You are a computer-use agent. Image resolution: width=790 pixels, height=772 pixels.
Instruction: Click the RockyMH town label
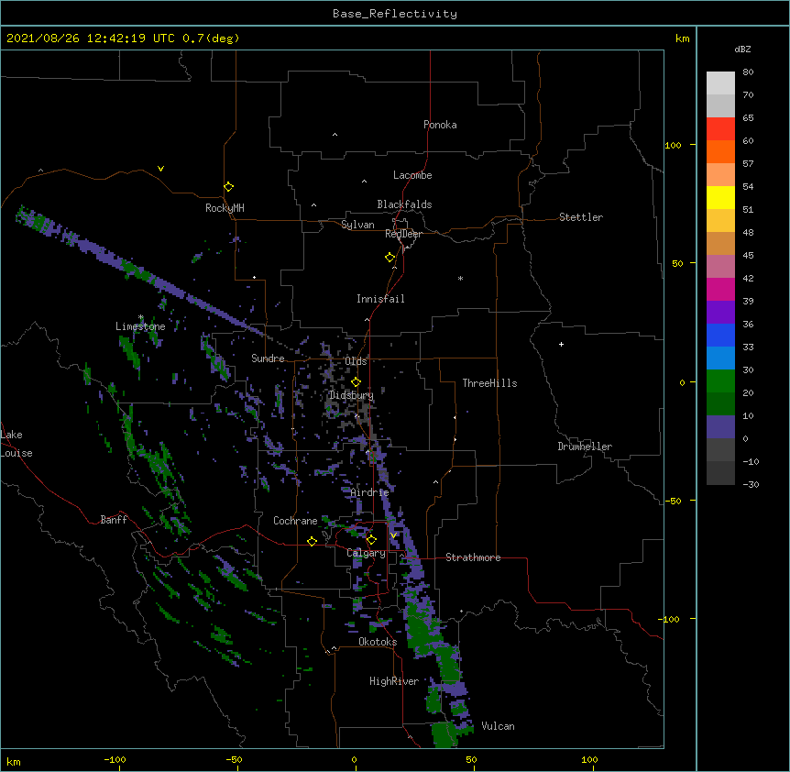(x=225, y=208)
